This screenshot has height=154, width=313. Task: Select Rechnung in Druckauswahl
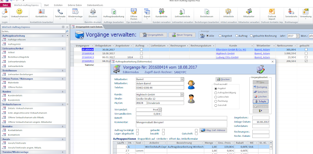[216, 101]
